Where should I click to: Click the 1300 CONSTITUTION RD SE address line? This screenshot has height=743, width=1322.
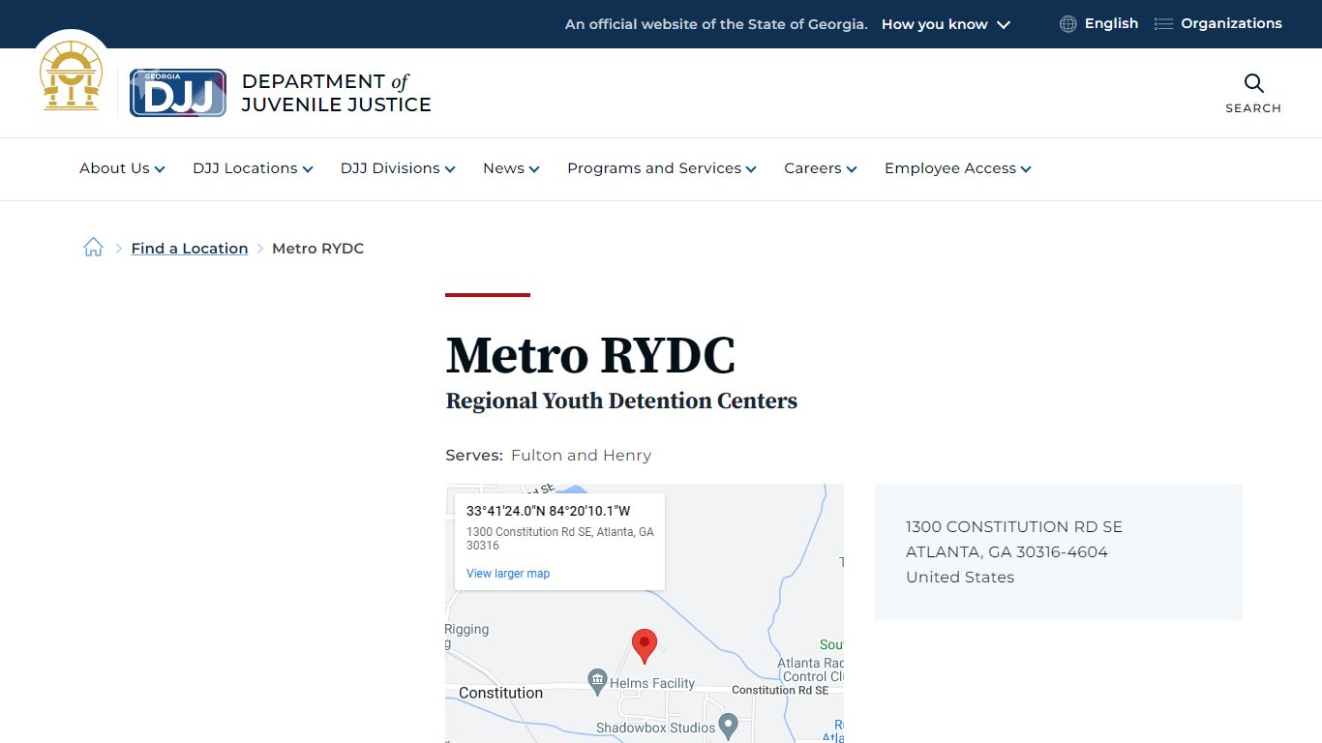pyautogui.click(x=1014, y=527)
